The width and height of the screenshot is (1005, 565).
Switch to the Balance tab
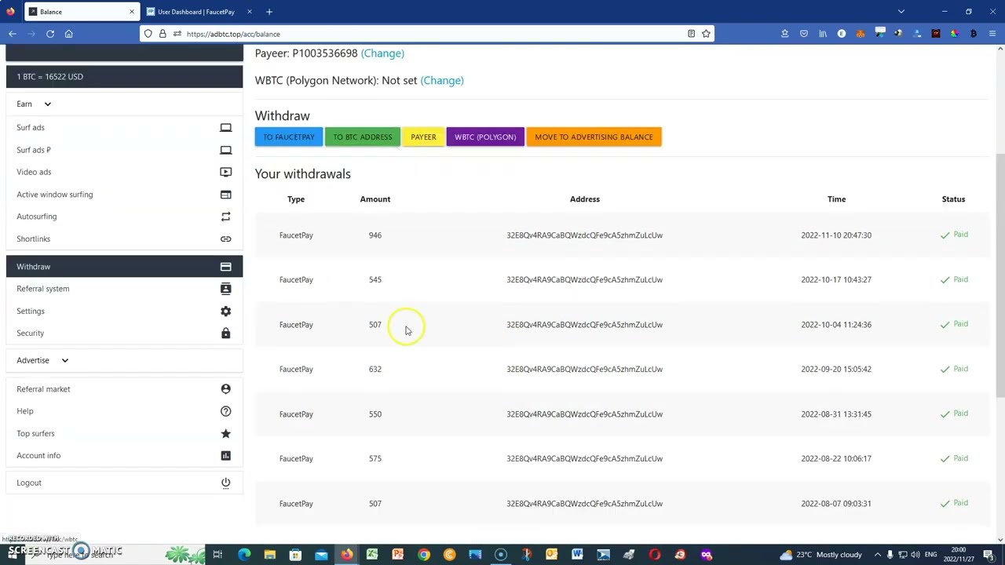tap(82, 12)
